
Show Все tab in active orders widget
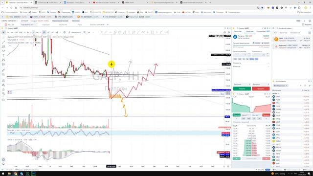tap(275, 33)
